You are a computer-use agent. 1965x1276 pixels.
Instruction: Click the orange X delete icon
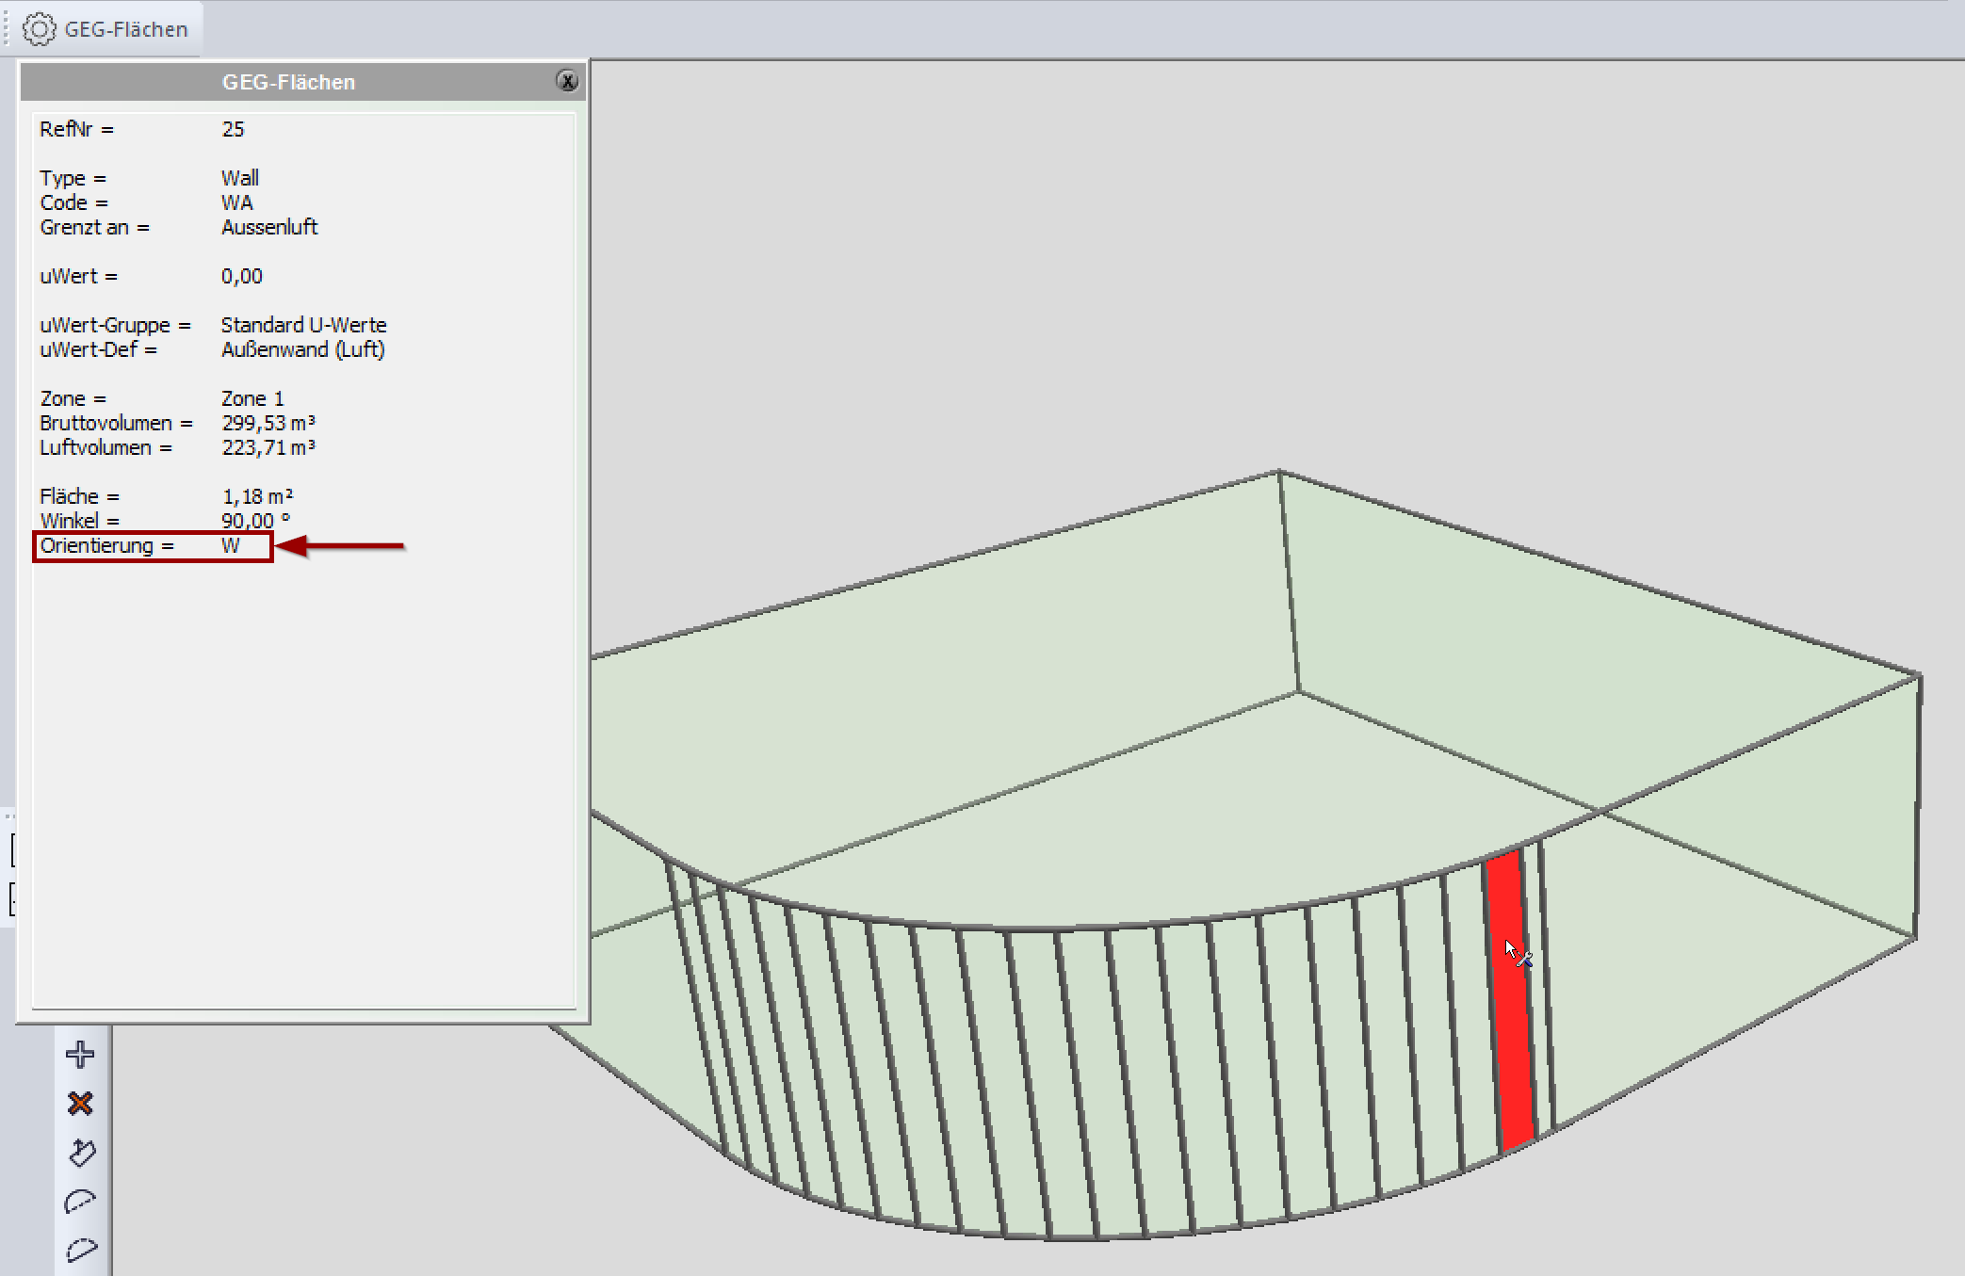point(81,1103)
